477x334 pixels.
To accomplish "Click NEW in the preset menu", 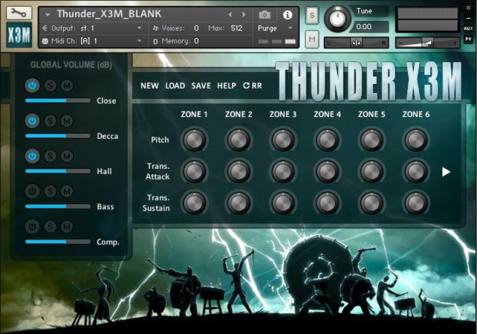I will point(150,86).
